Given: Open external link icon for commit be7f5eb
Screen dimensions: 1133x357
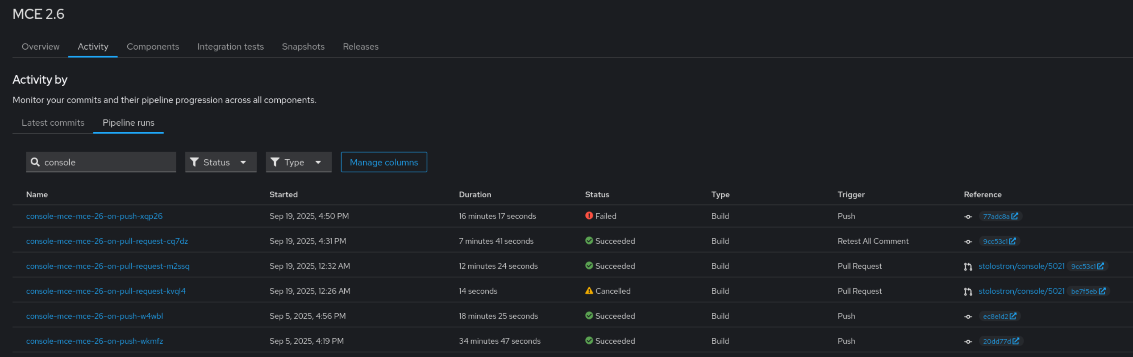Looking at the screenshot, I should (1102, 292).
